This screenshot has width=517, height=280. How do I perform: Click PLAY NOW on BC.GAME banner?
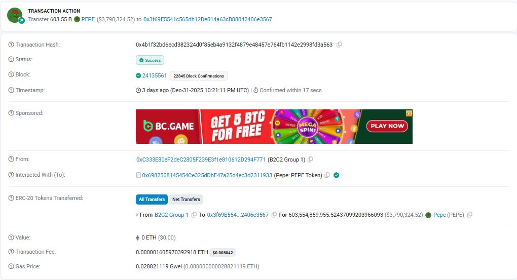pos(387,126)
